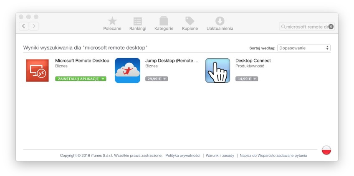Click Biznes category under Jump Desktop

pyautogui.click(x=152, y=66)
